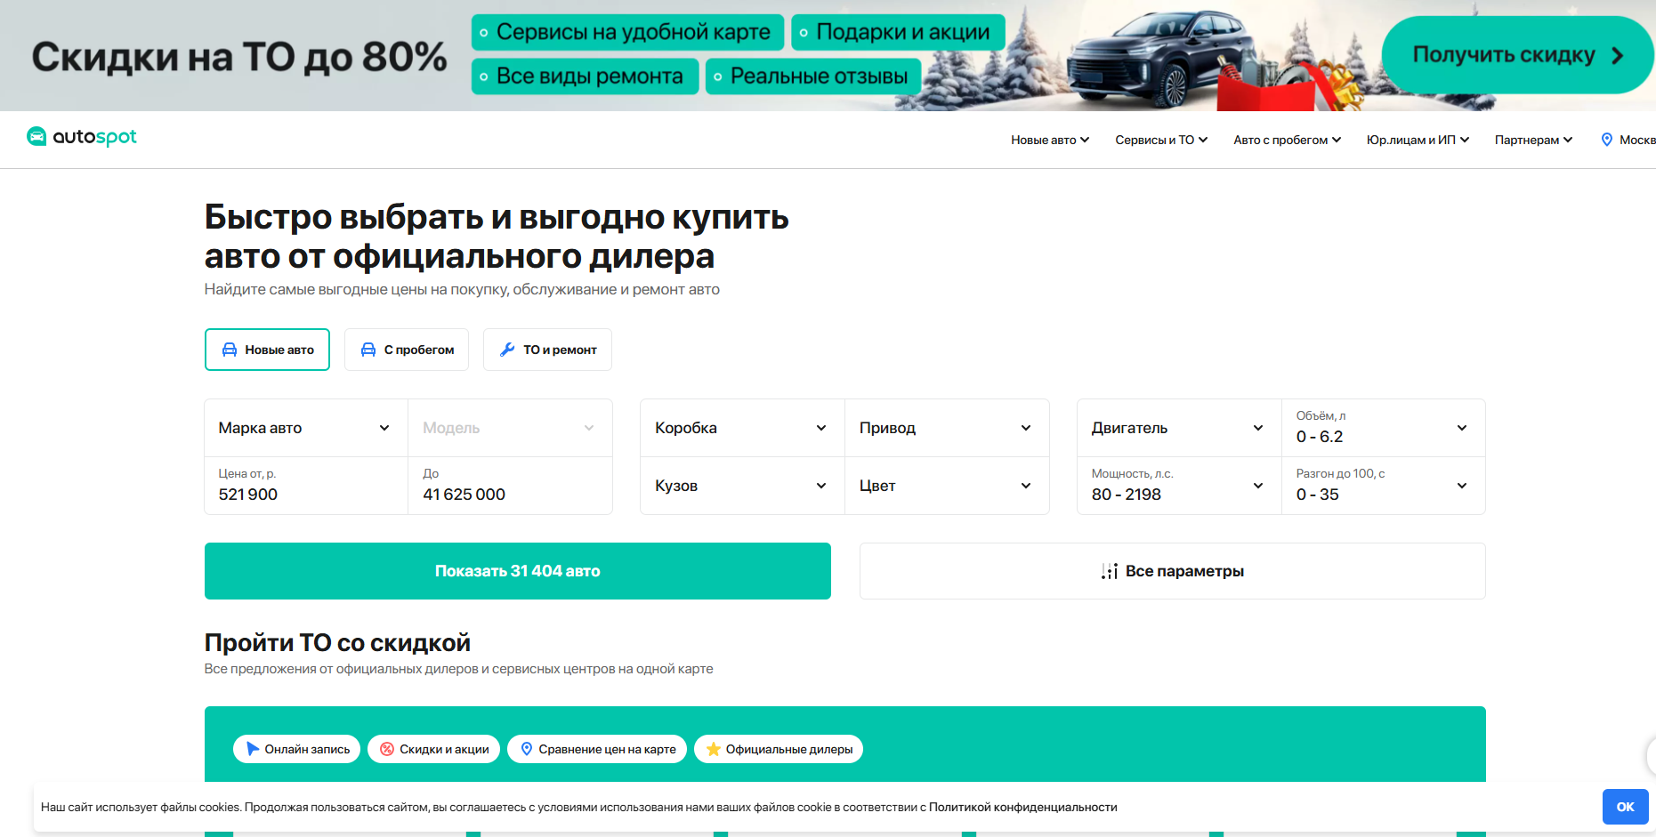
Task: Open the Новые авто navigation menu
Action: click(x=1050, y=140)
